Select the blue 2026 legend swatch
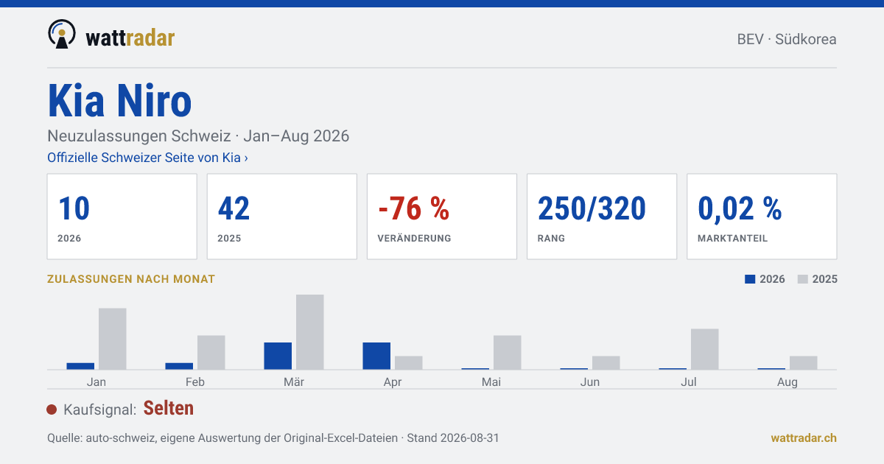The image size is (884, 464). pyautogui.click(x=750, y=279)
